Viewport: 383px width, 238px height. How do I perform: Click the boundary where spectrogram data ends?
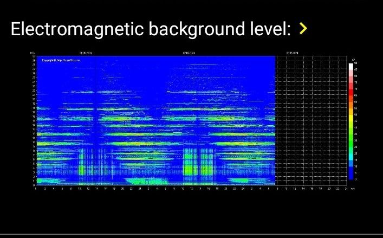point(276,119)
